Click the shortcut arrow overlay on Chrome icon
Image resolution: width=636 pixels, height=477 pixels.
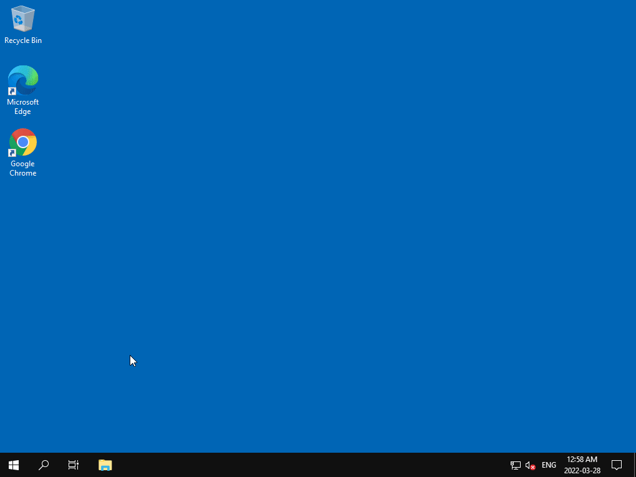[x=12, y=153]
